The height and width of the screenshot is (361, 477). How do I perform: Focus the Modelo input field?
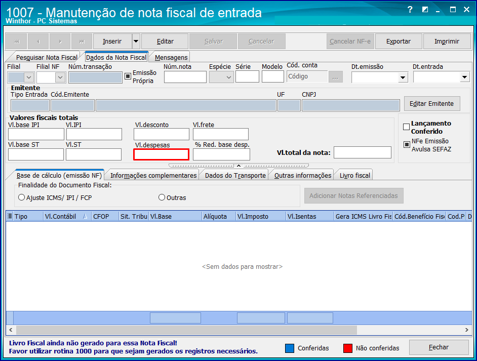[x=273, y=76]
